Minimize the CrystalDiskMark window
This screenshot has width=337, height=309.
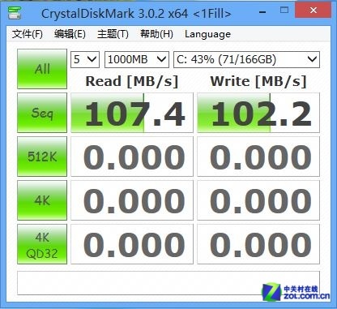[262, 11]
